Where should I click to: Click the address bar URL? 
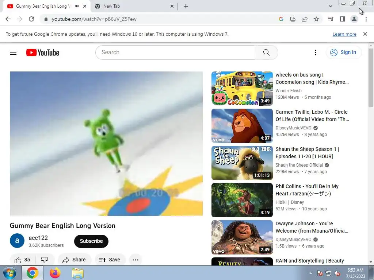[94, 19]
